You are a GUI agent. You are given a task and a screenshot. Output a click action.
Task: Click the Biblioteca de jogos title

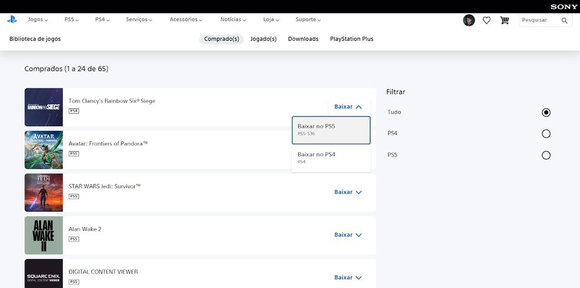35,39
